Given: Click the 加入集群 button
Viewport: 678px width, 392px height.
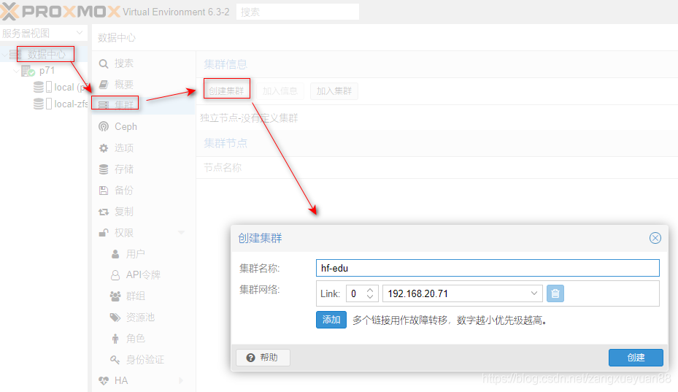Looking at the screenshot, I should click(x=334, y=91).
